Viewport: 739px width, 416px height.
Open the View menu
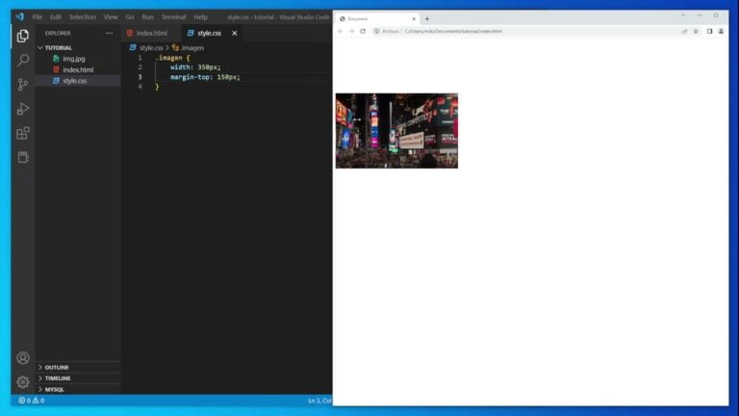point(111,17)
